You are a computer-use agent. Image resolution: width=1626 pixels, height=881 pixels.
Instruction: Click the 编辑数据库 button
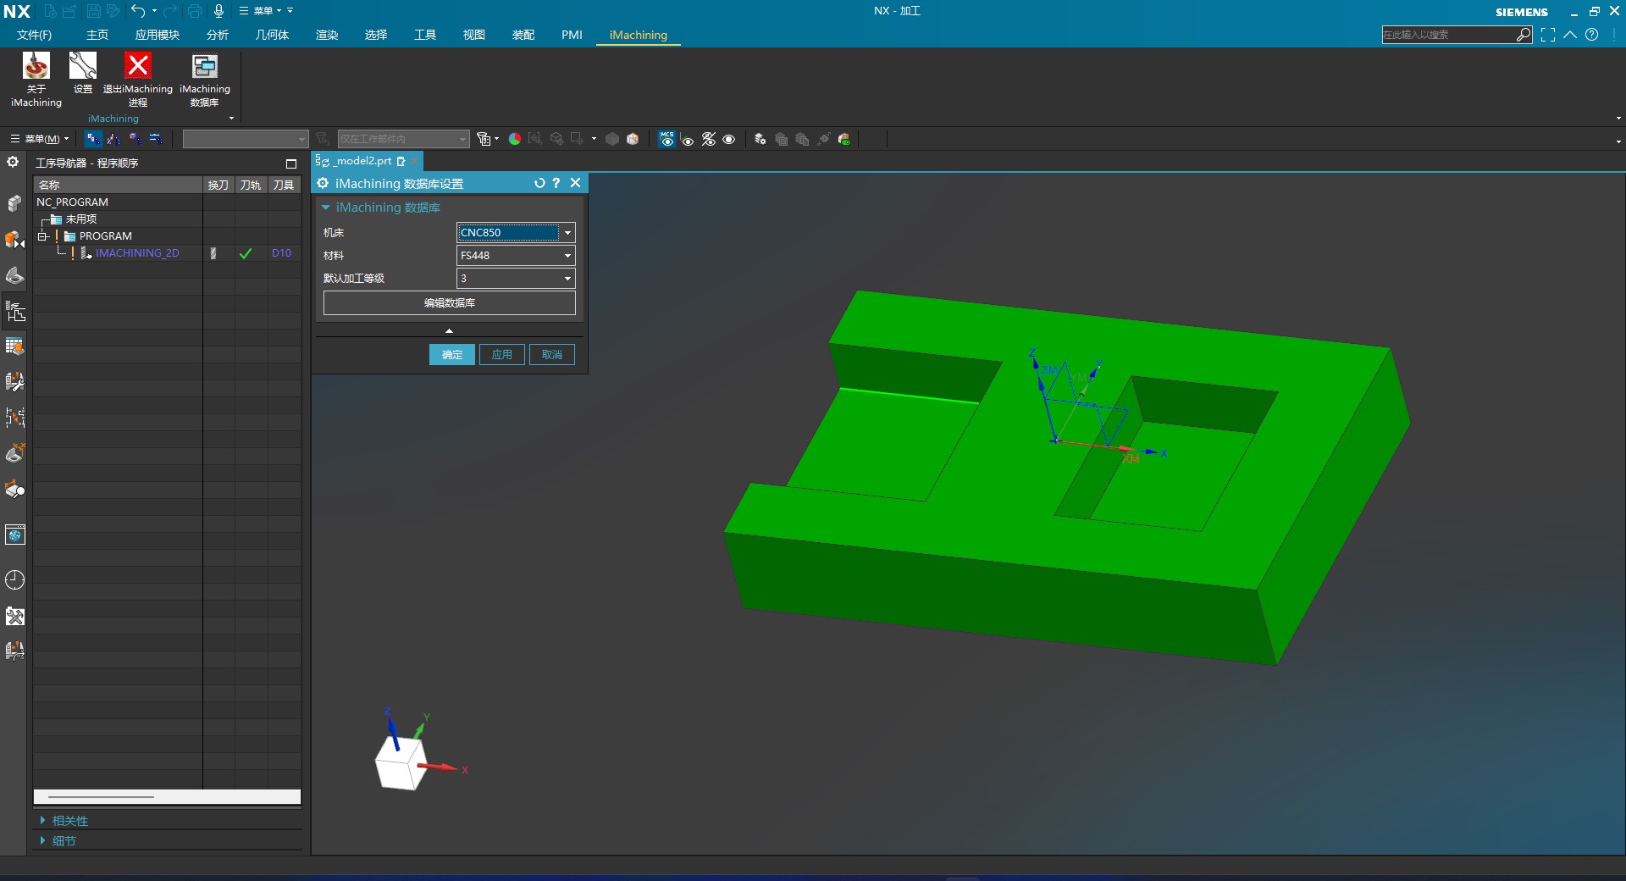[450, 302]
